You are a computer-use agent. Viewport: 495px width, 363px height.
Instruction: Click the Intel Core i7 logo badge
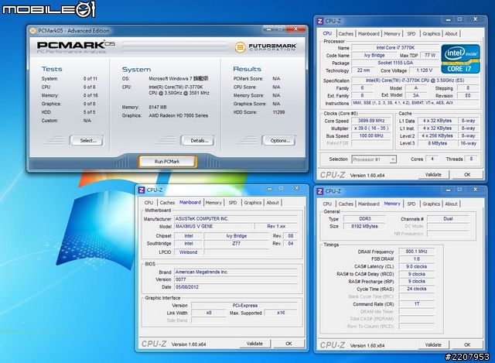(x=461, y=59)
